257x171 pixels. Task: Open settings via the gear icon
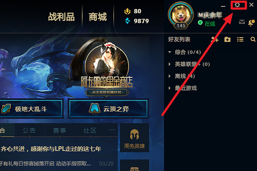coord(237,5)
